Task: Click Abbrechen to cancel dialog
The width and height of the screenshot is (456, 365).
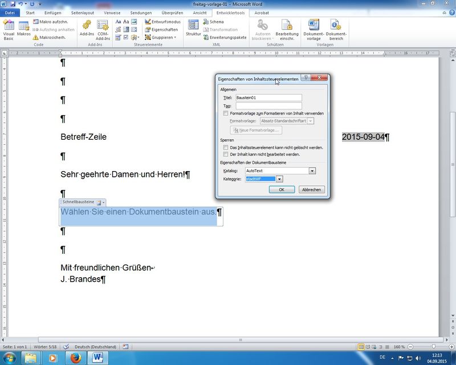Action: coord(311,189)
